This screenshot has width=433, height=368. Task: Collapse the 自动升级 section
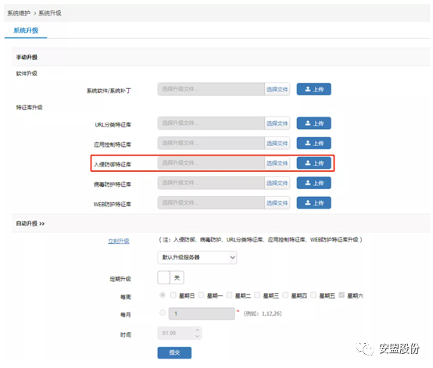30,223
